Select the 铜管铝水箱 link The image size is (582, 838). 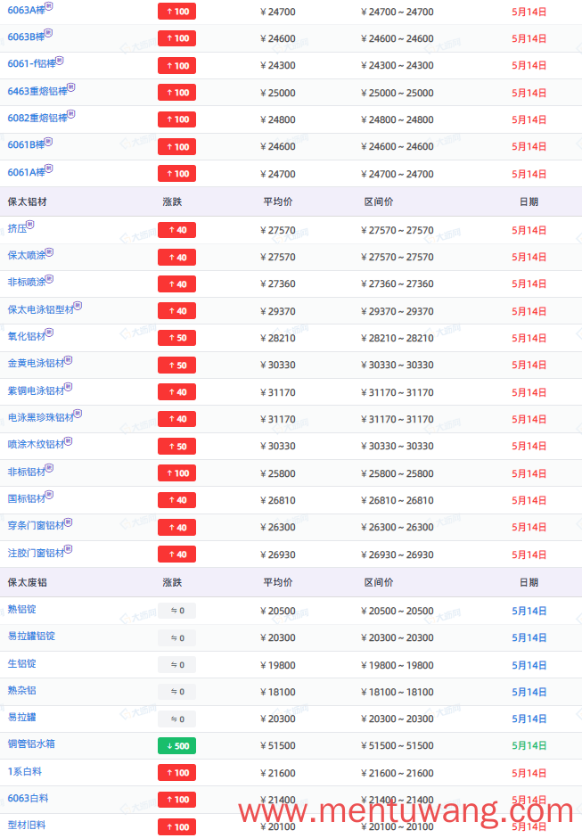(x=31, y=744)
